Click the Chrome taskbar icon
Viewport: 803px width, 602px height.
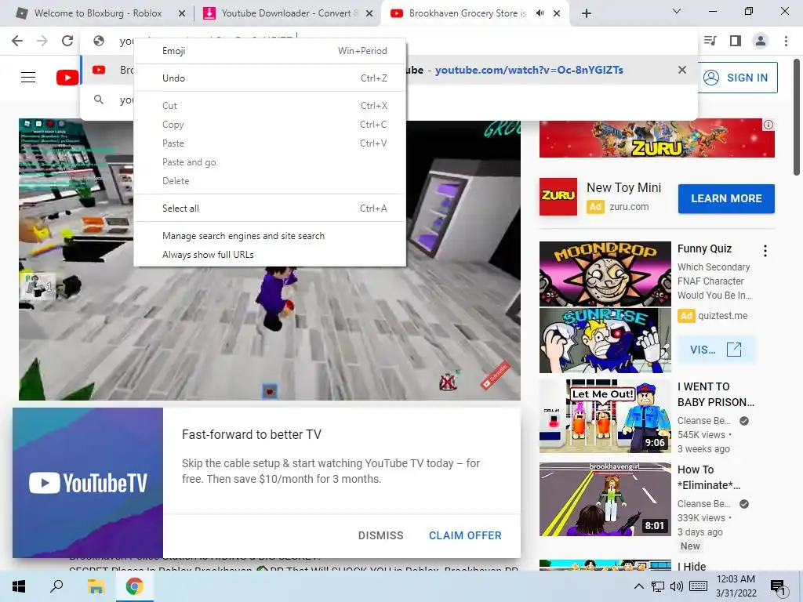pyautogui.click(x=134, y=586)
